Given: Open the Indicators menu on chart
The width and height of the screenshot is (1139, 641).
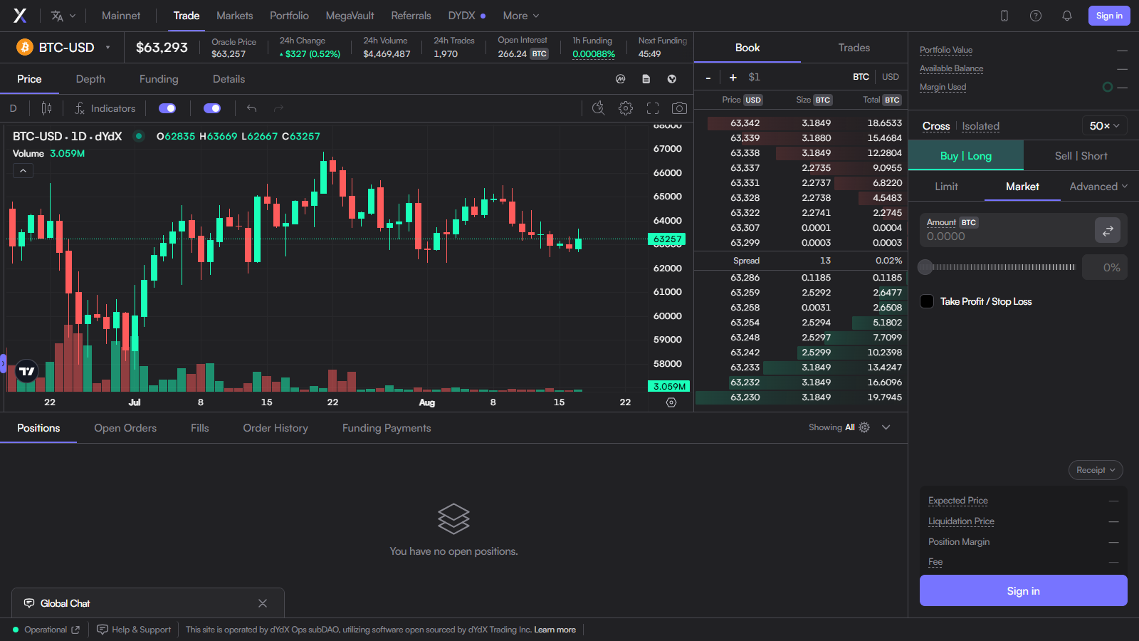Looking at the screenshot, I should click(x=105, y=108).
